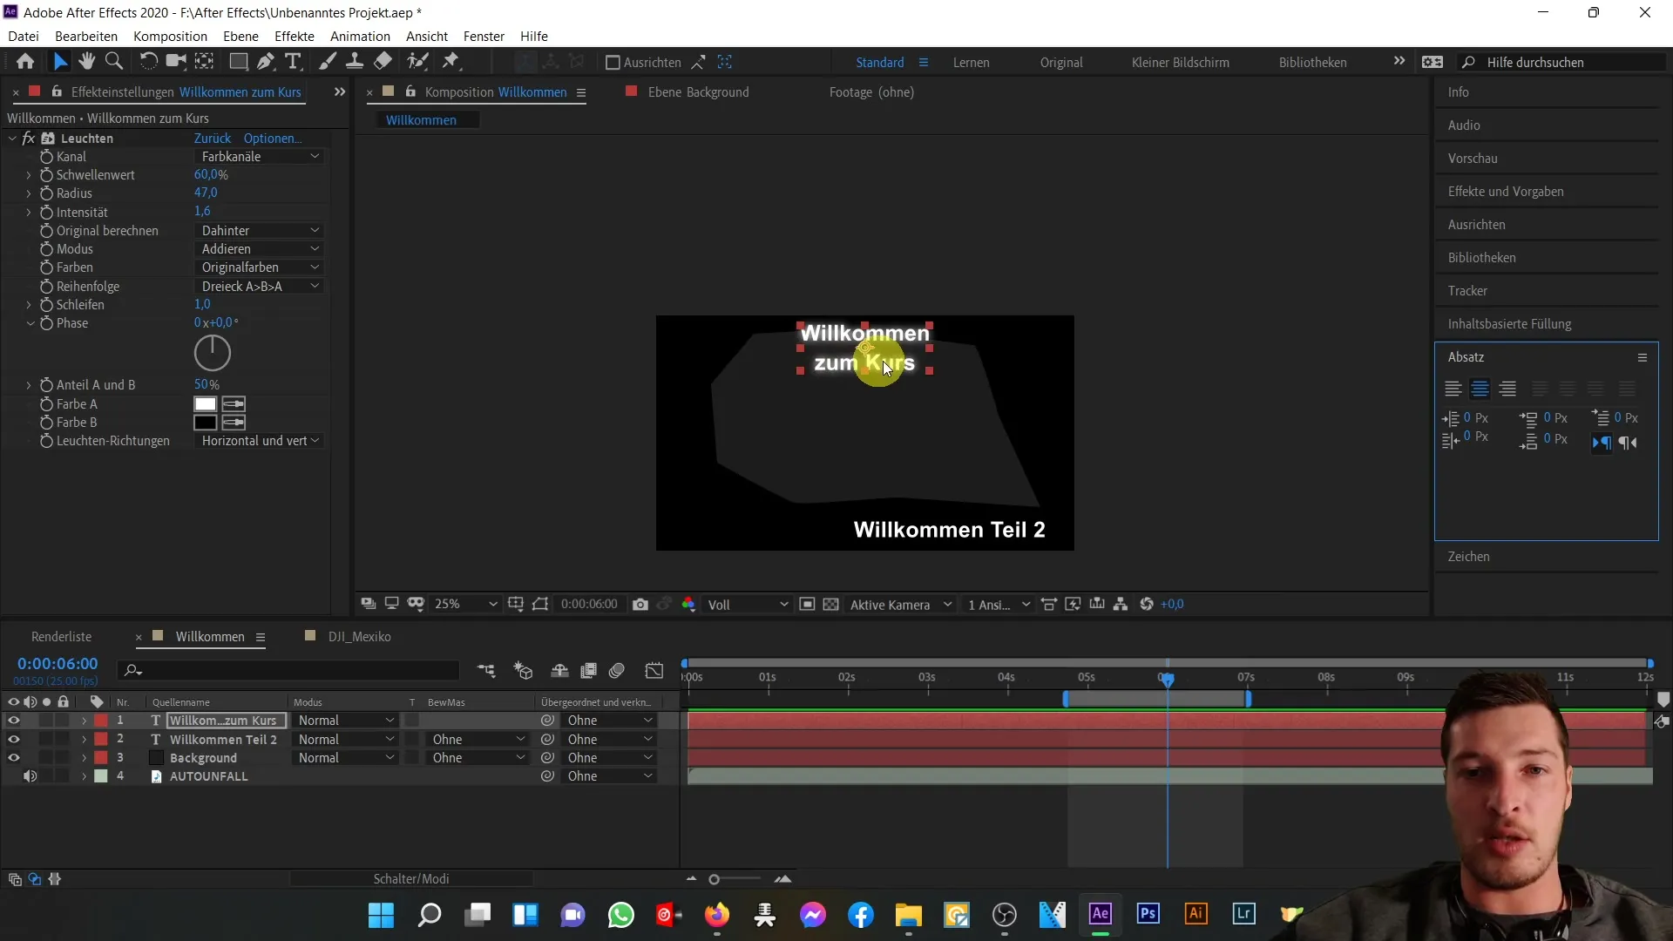
Task: Select the Zoom magnifier tool
Action: click(113, 62)
